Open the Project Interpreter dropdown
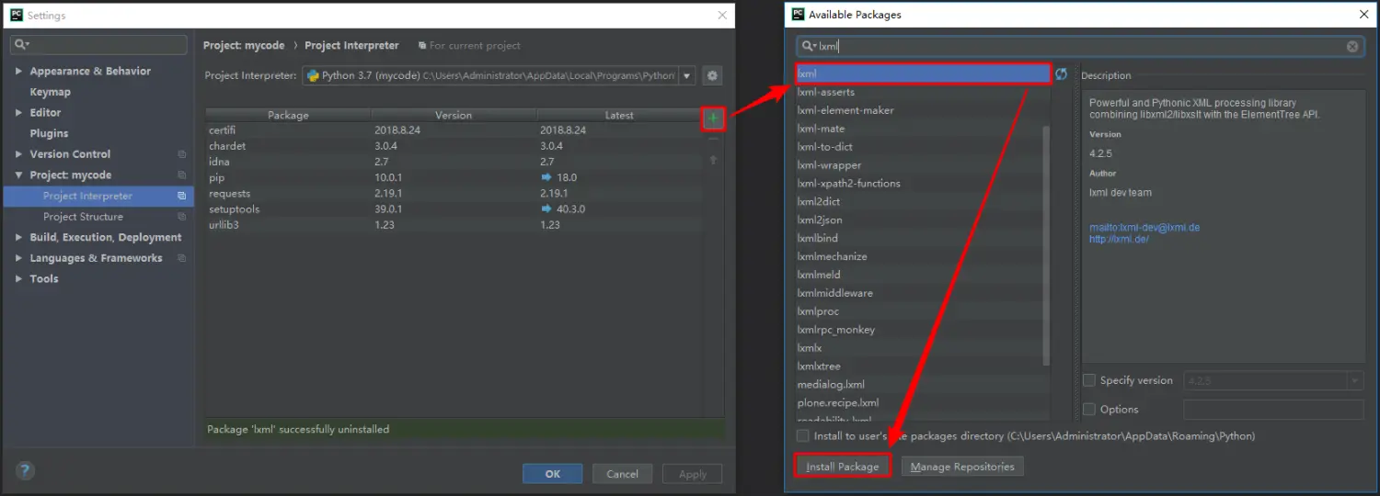This screenshot has height=496, width=1380. click(x=686, y=76)
